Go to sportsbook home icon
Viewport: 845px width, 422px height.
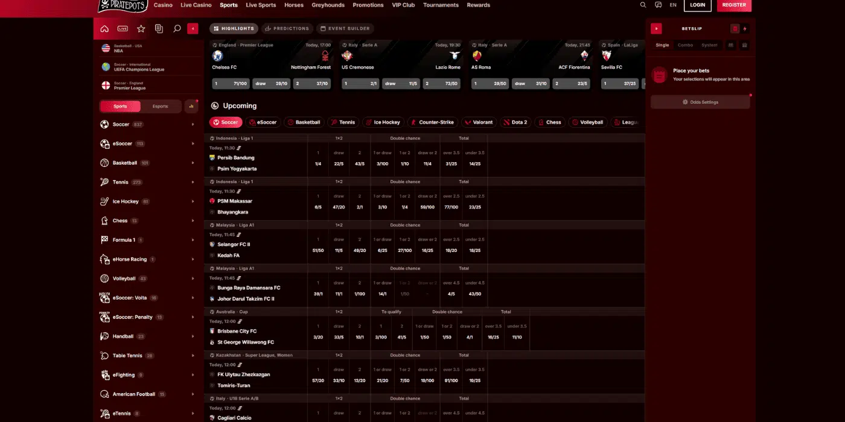click(104, 28)
